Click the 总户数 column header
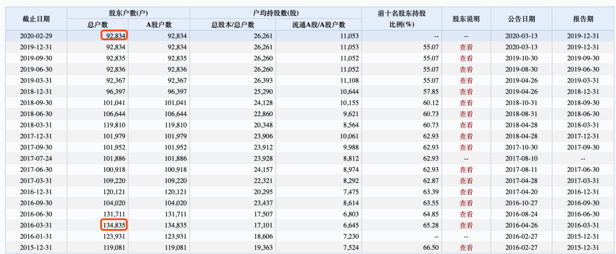This screenshot has width=616, height=254. (x=97, y=24)
